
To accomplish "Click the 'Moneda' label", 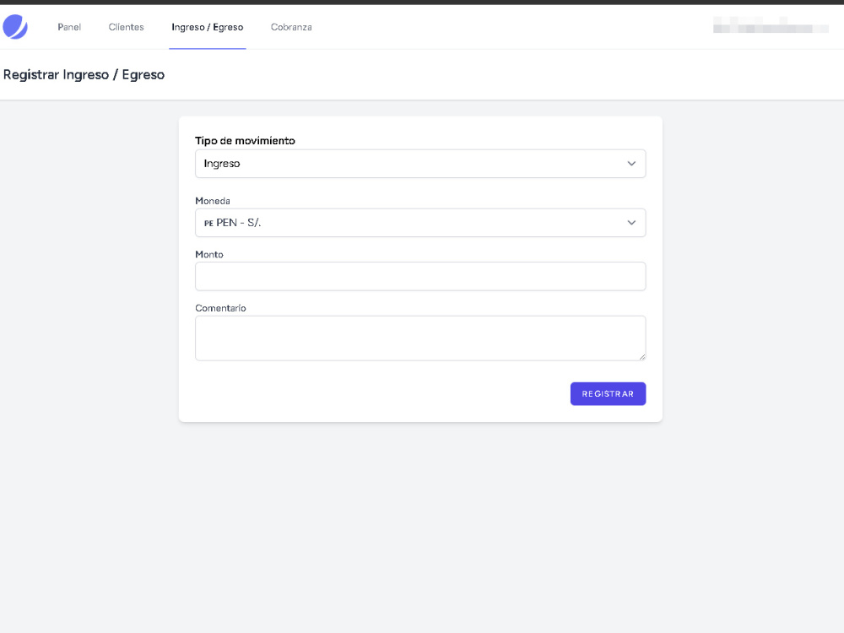I will [x=213, y=201].
